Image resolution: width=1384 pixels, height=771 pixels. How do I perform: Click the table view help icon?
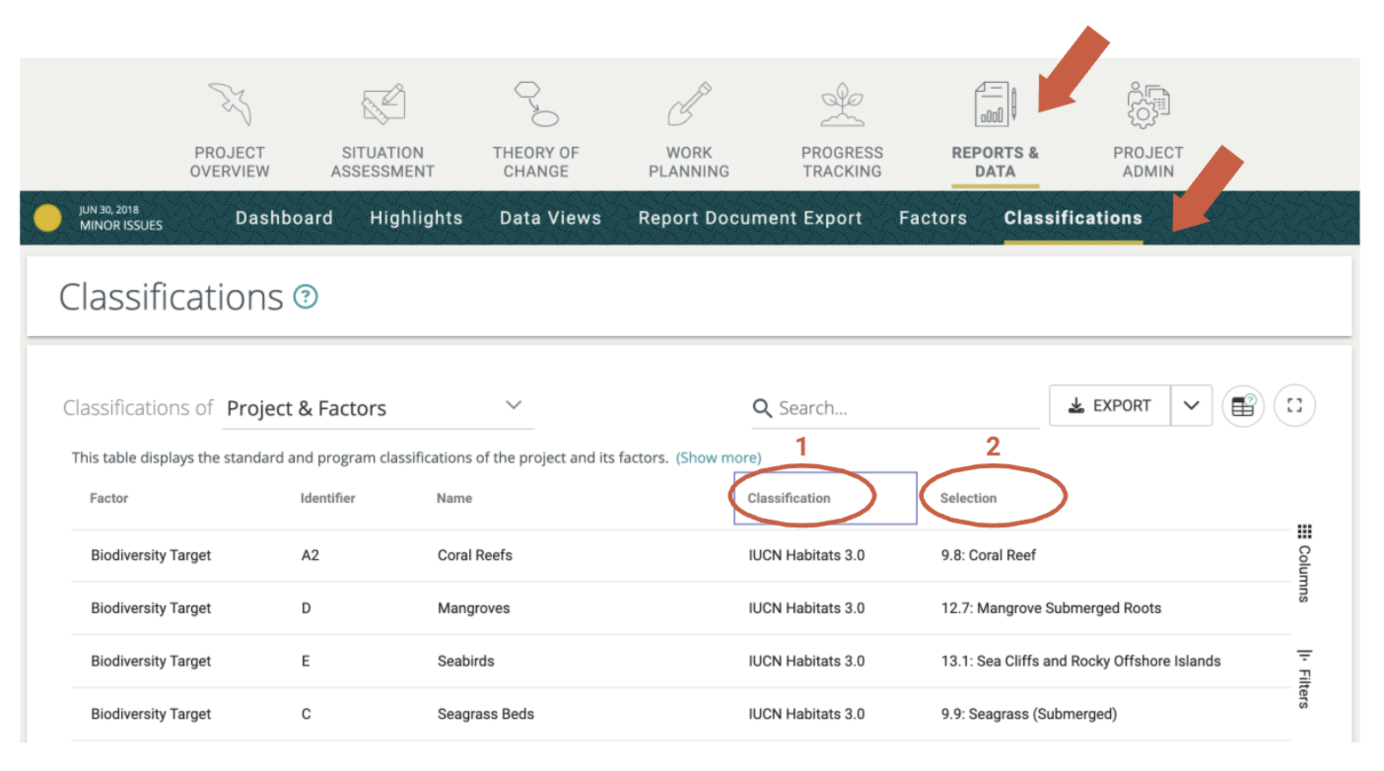1242,406
